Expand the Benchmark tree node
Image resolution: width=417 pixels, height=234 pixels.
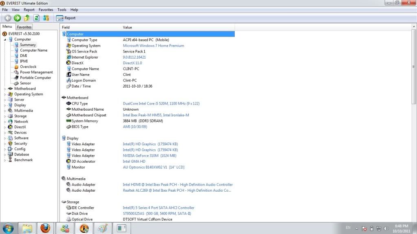coord(5,160)
